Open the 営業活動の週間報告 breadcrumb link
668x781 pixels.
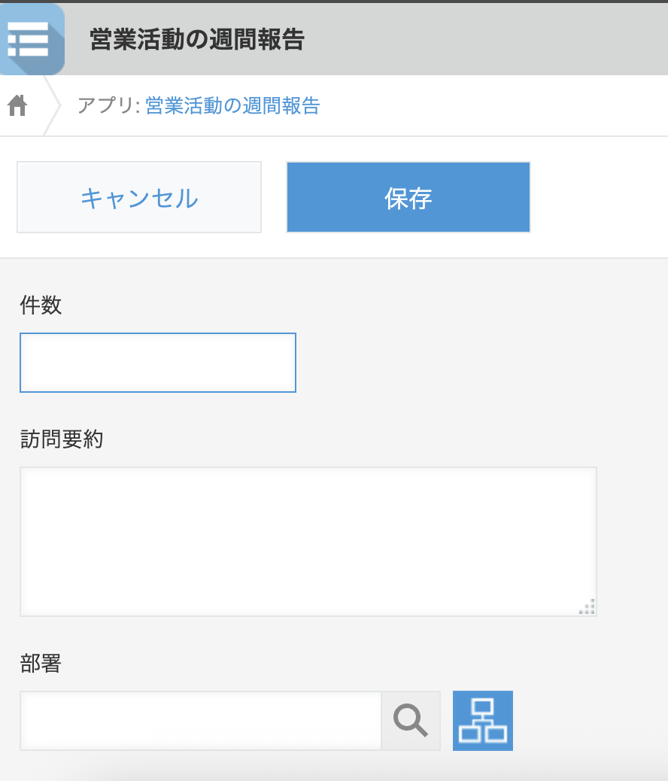point(232,106)
